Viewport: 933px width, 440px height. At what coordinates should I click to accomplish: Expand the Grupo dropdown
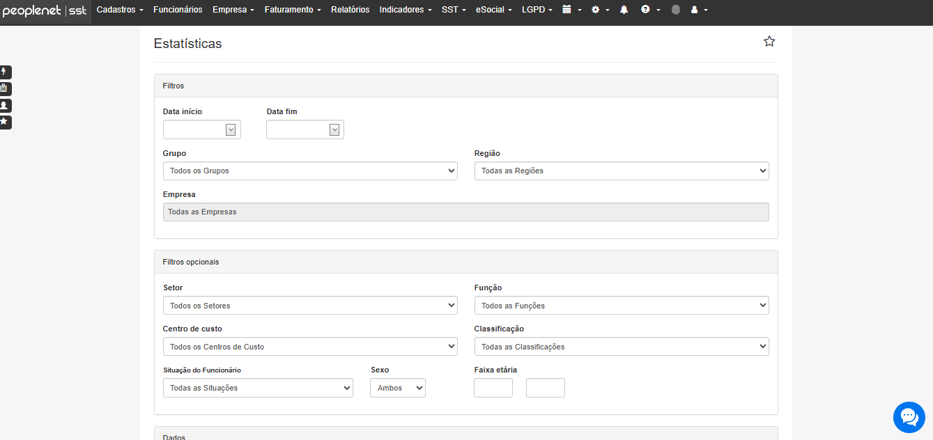click(x=310, y=171)
